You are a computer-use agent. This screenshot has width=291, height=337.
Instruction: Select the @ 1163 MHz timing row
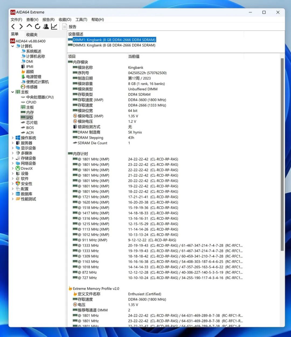pyautogui.click(x=158, y=261)
